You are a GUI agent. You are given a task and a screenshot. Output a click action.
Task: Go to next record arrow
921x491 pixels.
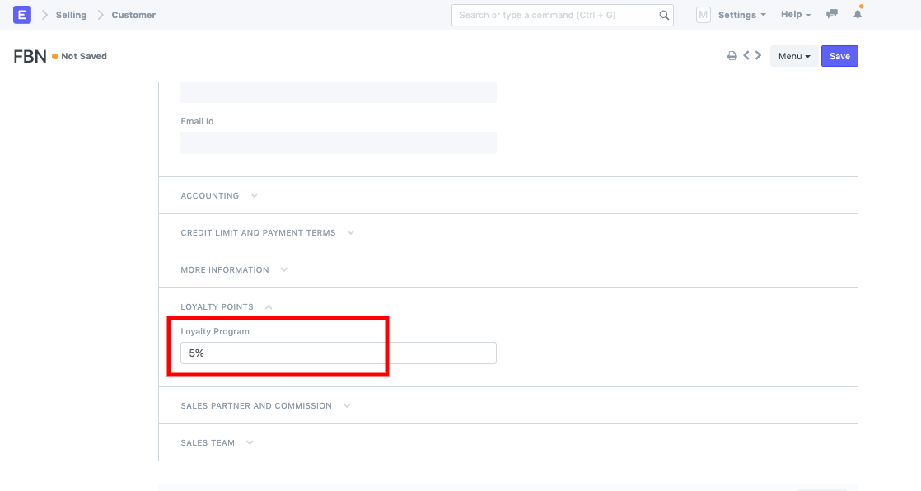click(x=758, y=56)
